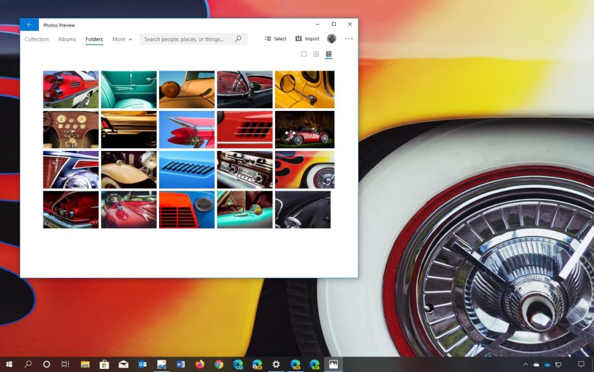Viewport: 594px width, 372px height.
Task: Open the pink Cadillac tail light photo
Action: click(187, 130)
